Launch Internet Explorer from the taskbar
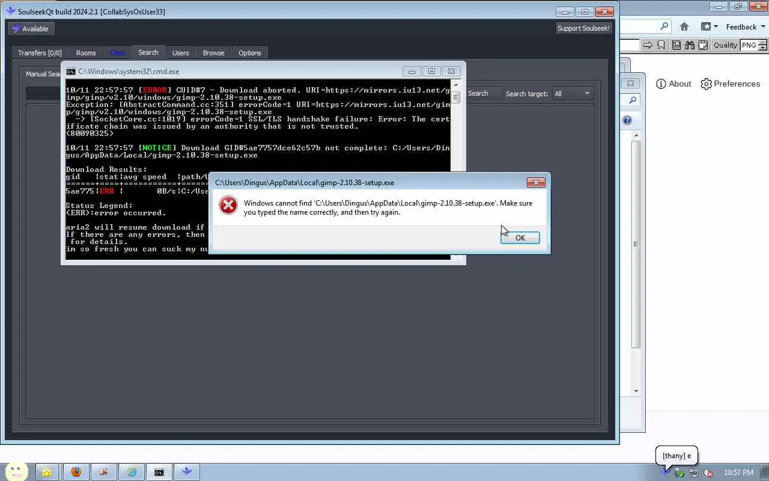769x481 pixels. point(131,472)
